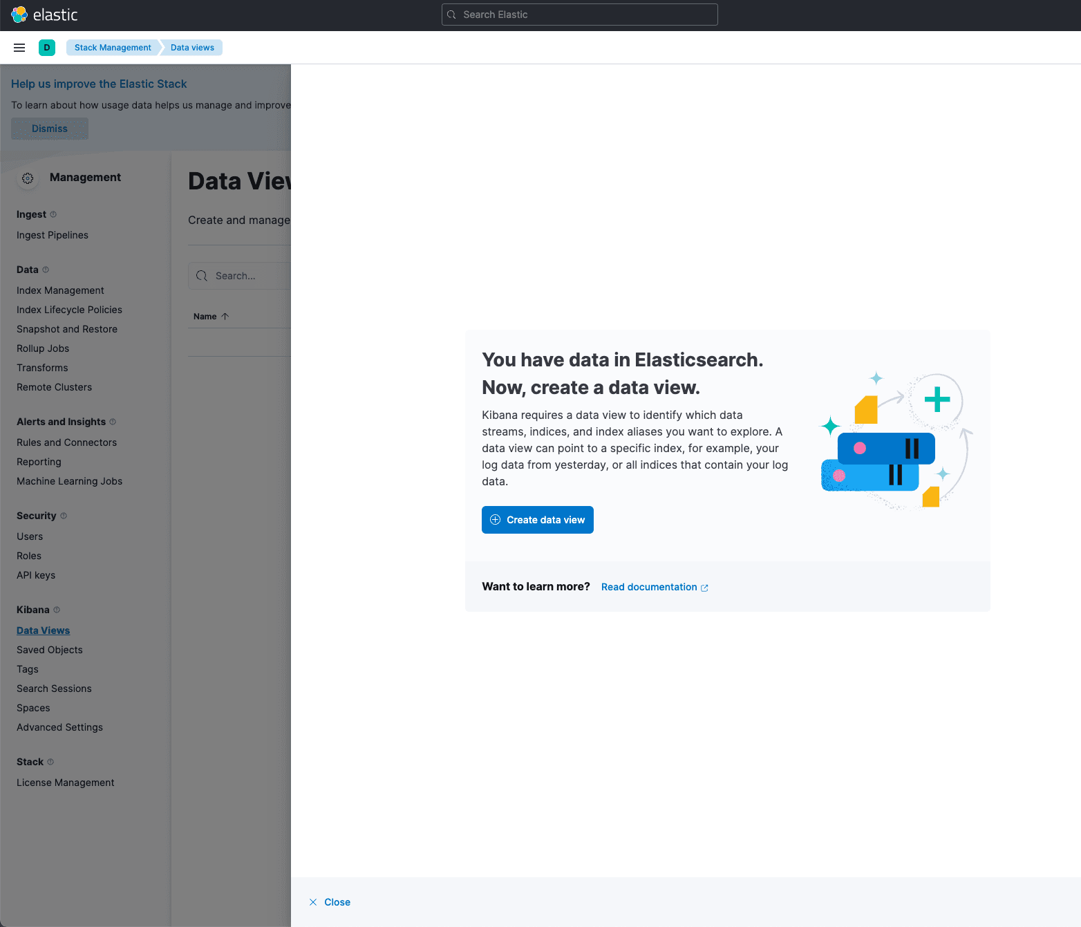Screen dimensions: 1081x927
Task: Open Rollup Jobs
Action: 43,348
